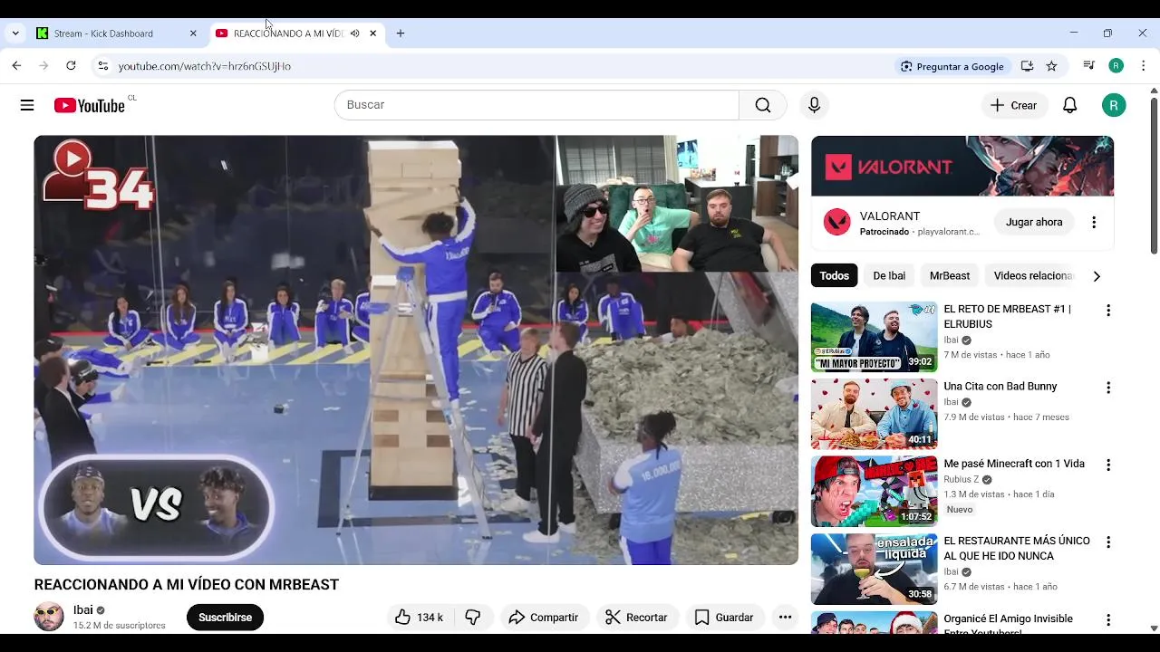This screenshot has width=1160, height=652.
Task: Like the video with the thumbs-up button
Action: (419, 618)
